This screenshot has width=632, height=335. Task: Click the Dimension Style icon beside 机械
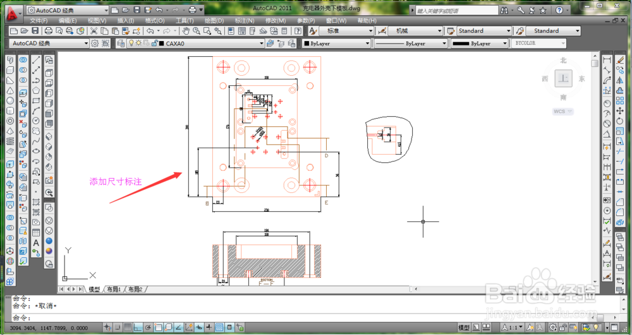point(382,31)
